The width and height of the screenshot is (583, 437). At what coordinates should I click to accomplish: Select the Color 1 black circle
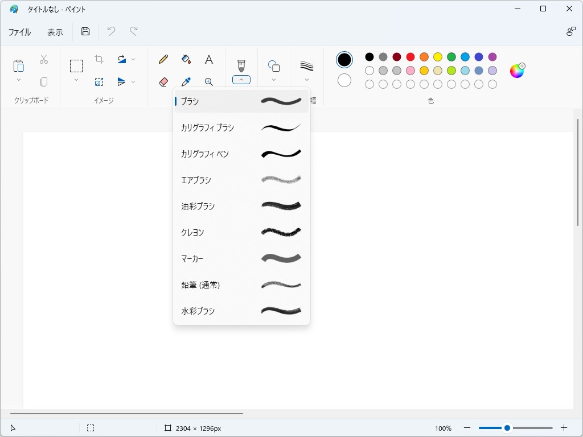click(x=344, y=60)
